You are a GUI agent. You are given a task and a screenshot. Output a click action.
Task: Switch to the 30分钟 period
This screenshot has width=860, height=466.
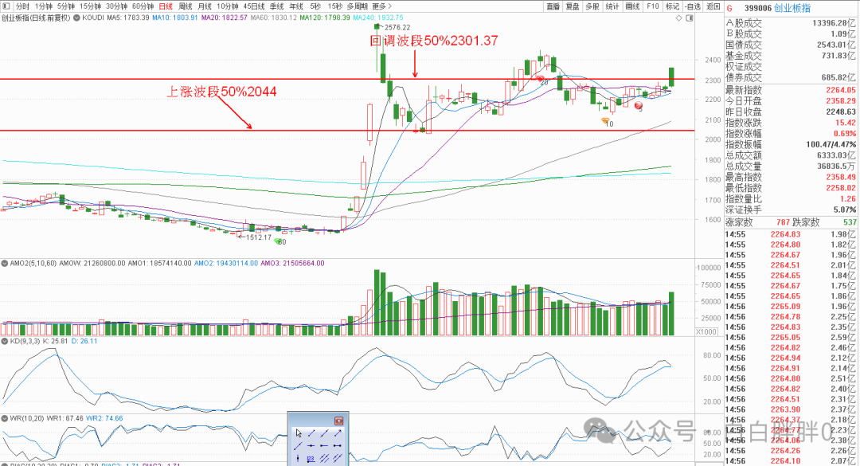(x=116, y=6)
